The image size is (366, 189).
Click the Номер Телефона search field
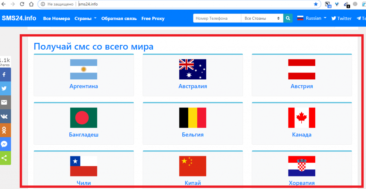pyautogui.click(x=217, y=18)
